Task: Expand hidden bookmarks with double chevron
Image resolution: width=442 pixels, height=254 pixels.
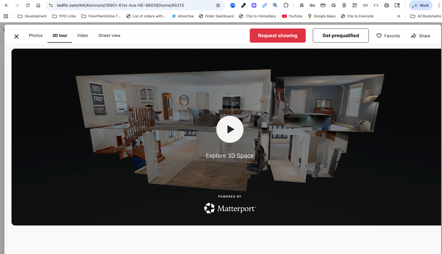Action: click(x=399, y=16)
